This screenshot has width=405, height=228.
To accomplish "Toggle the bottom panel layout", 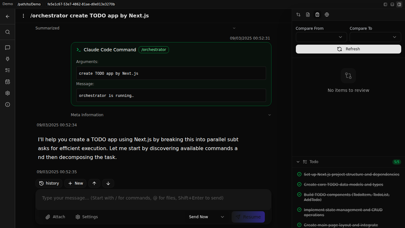I will coord(392,4).
